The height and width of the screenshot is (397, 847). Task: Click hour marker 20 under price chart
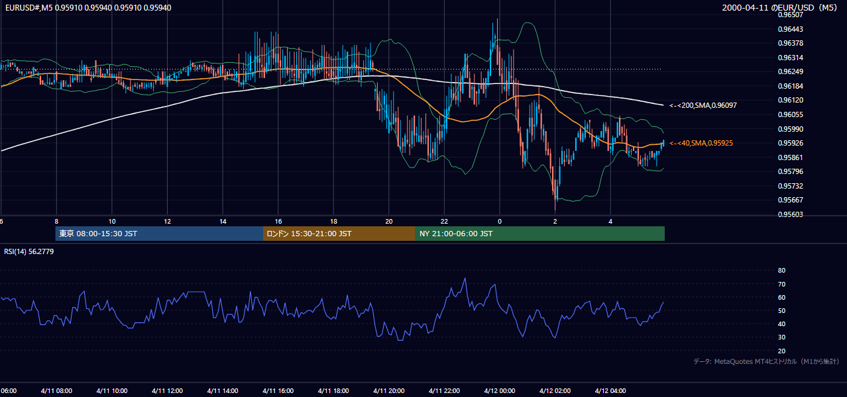(389, 222)
